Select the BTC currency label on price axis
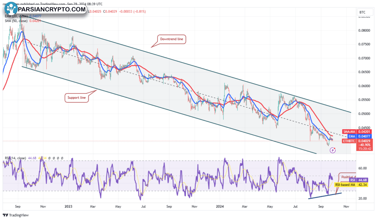Image resolution: width=377 pixels, height=220 pixels. (x=362, y=12)
